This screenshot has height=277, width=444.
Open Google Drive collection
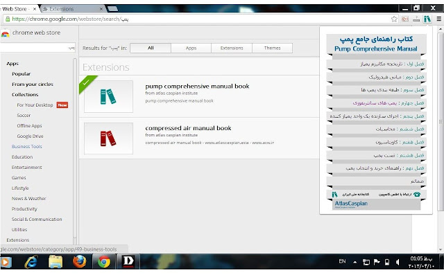30,136
